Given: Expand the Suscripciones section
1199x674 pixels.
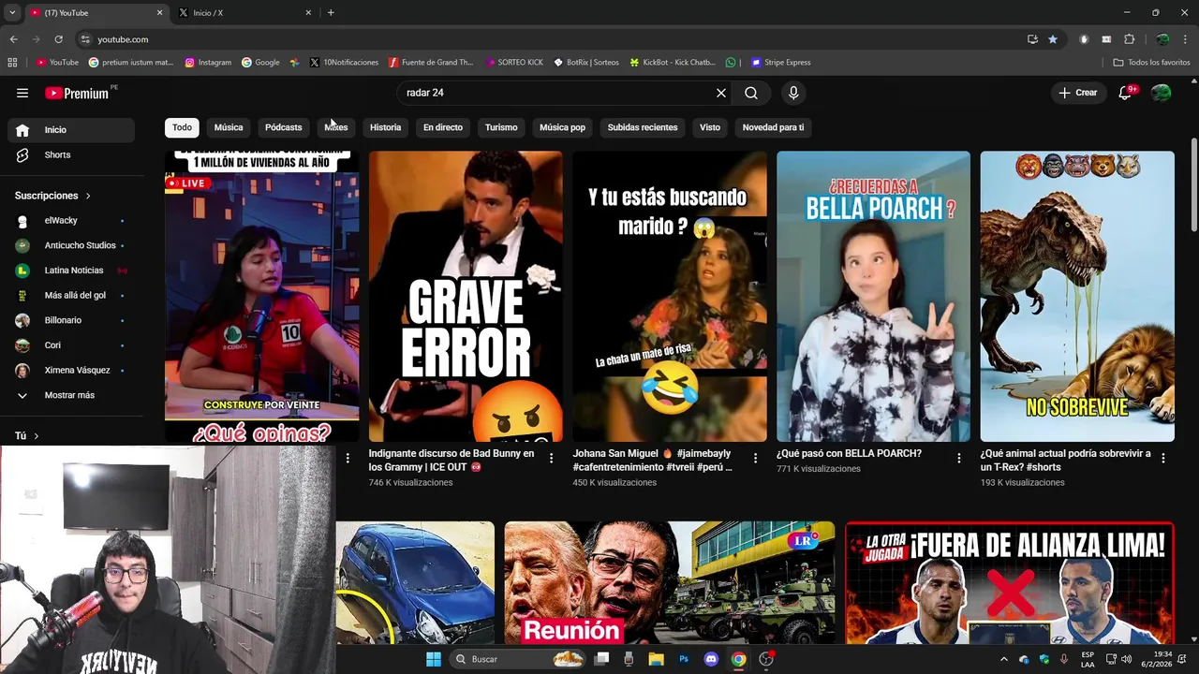Looking at the screenshot, I should [52, 196].
